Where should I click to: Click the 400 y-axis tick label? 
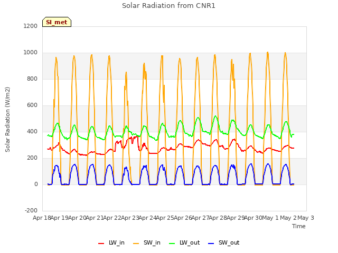pos(32,131)
